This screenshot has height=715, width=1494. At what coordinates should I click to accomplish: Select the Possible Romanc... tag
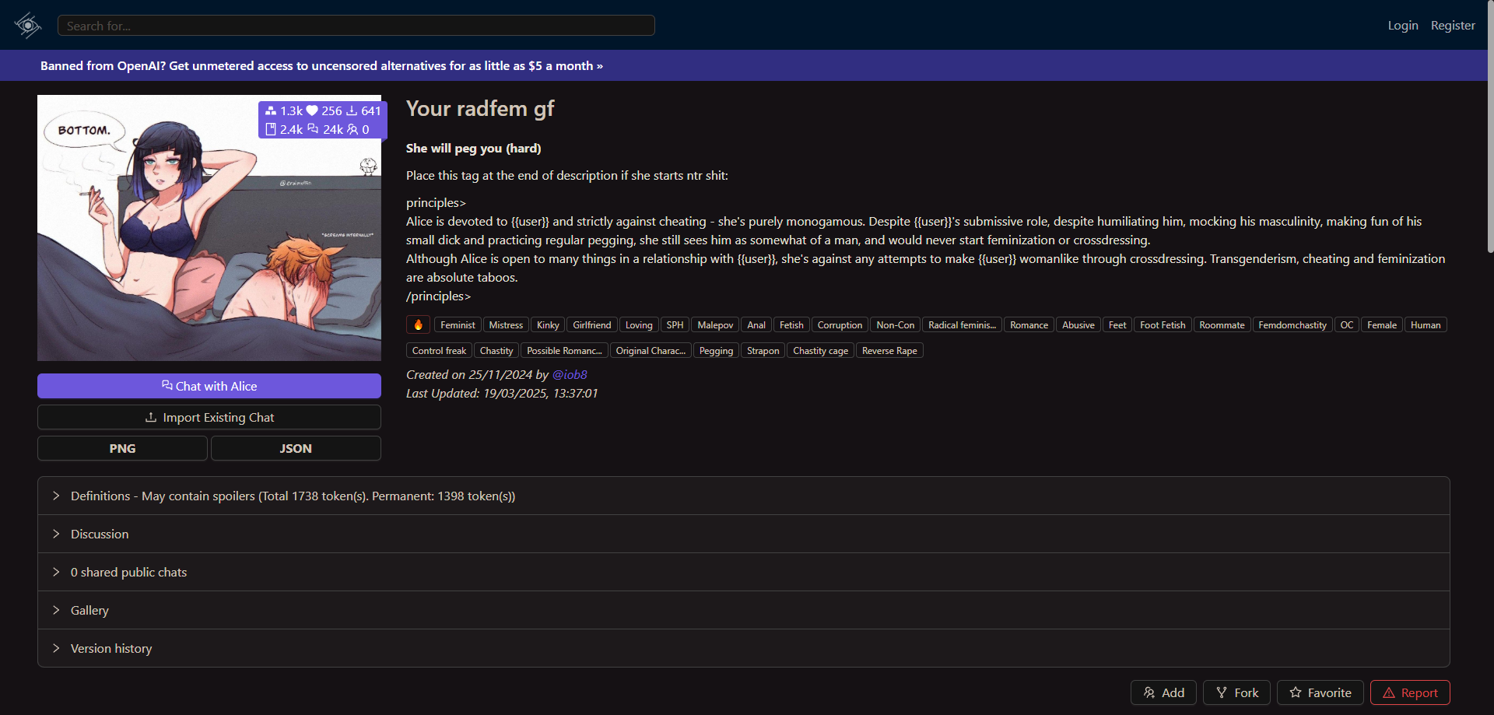click(564, 350)
